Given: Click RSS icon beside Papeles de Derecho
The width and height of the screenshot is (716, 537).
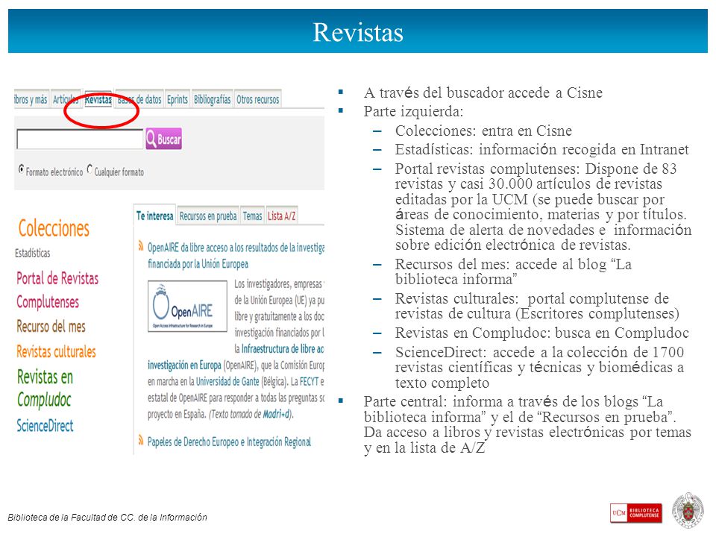Looking at the screenshot, I should coord(141,440).
